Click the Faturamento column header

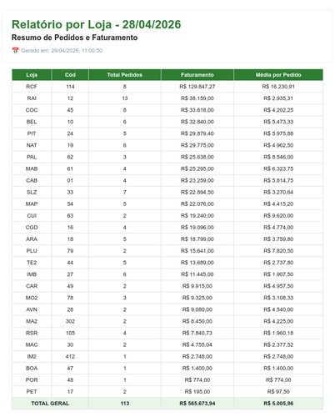(197, 75)
